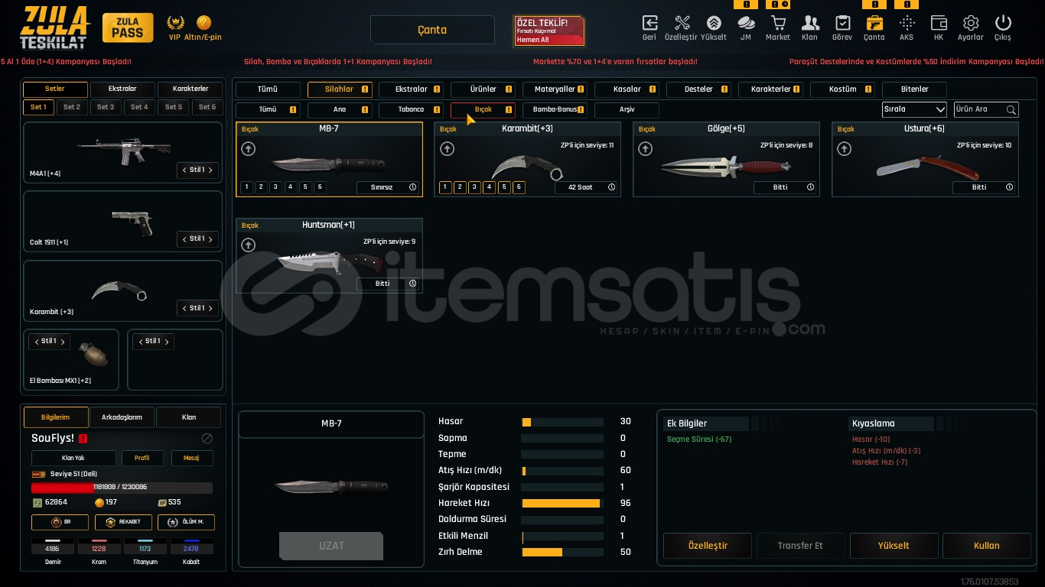Click upgrade arrow on MB-7 card
This screenshot has height=587, width=1045.
coord(249,148)
